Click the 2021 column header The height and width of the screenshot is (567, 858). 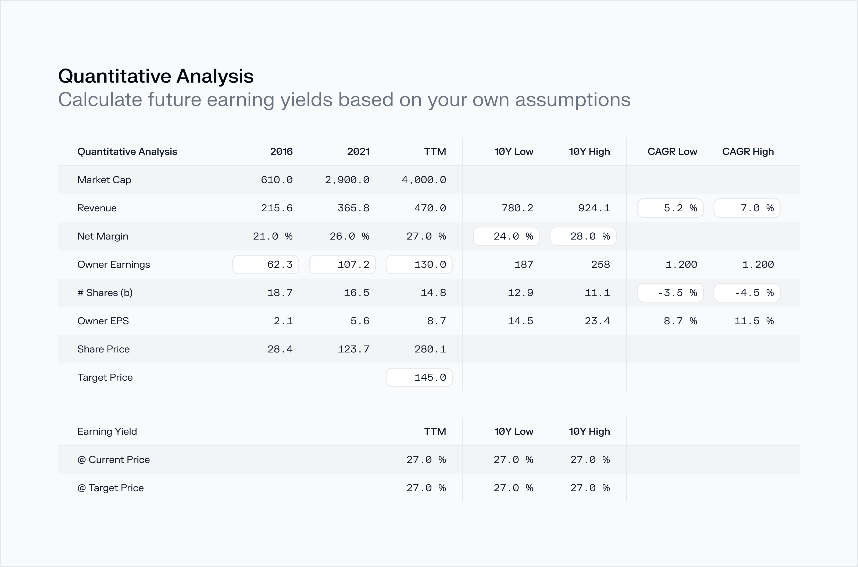point(358,152)
